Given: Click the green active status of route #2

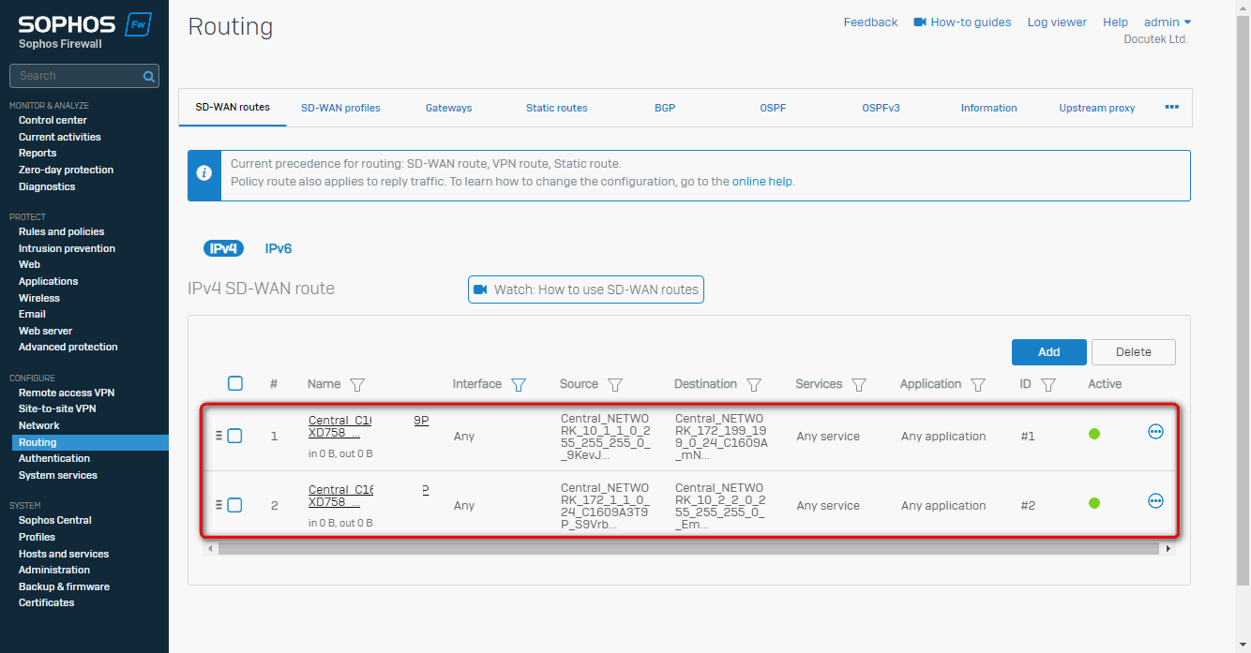Looking at the screenshot, I should pos(1093,503).
